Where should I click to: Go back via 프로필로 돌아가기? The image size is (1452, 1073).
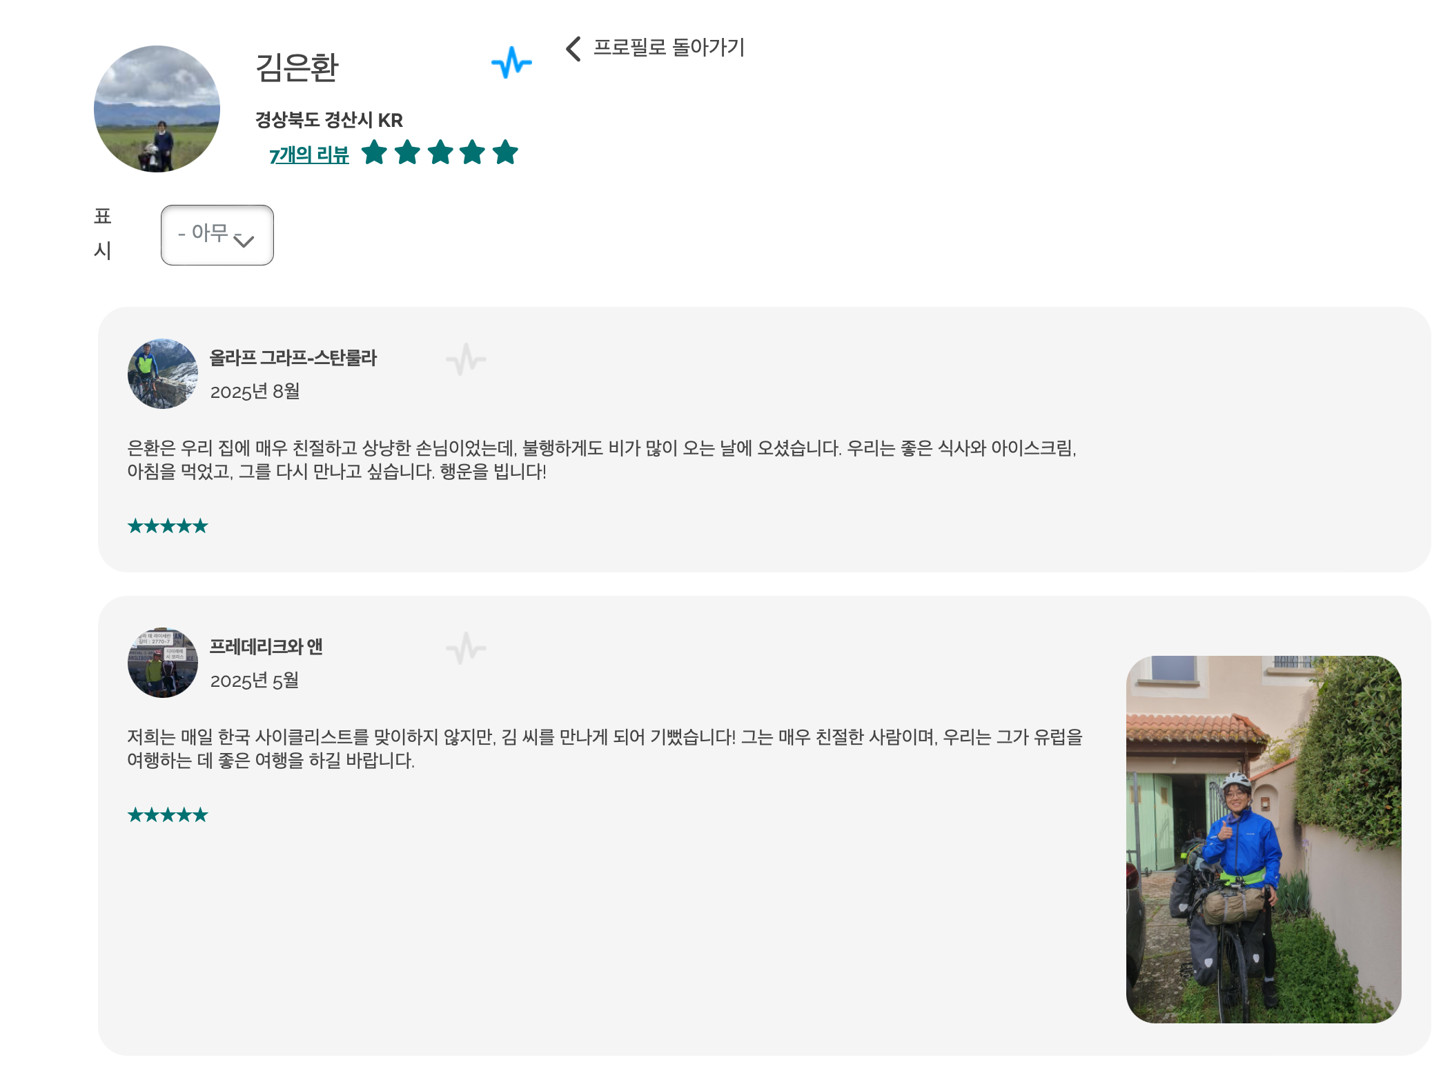tap(669, 48)
